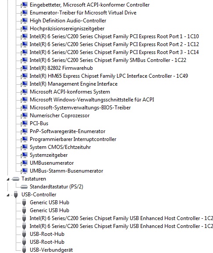The width and height of the screenshot is (213, 253).
Task: Click the USB-Verbundgerät device icon
Action: (x=24, y=250)
